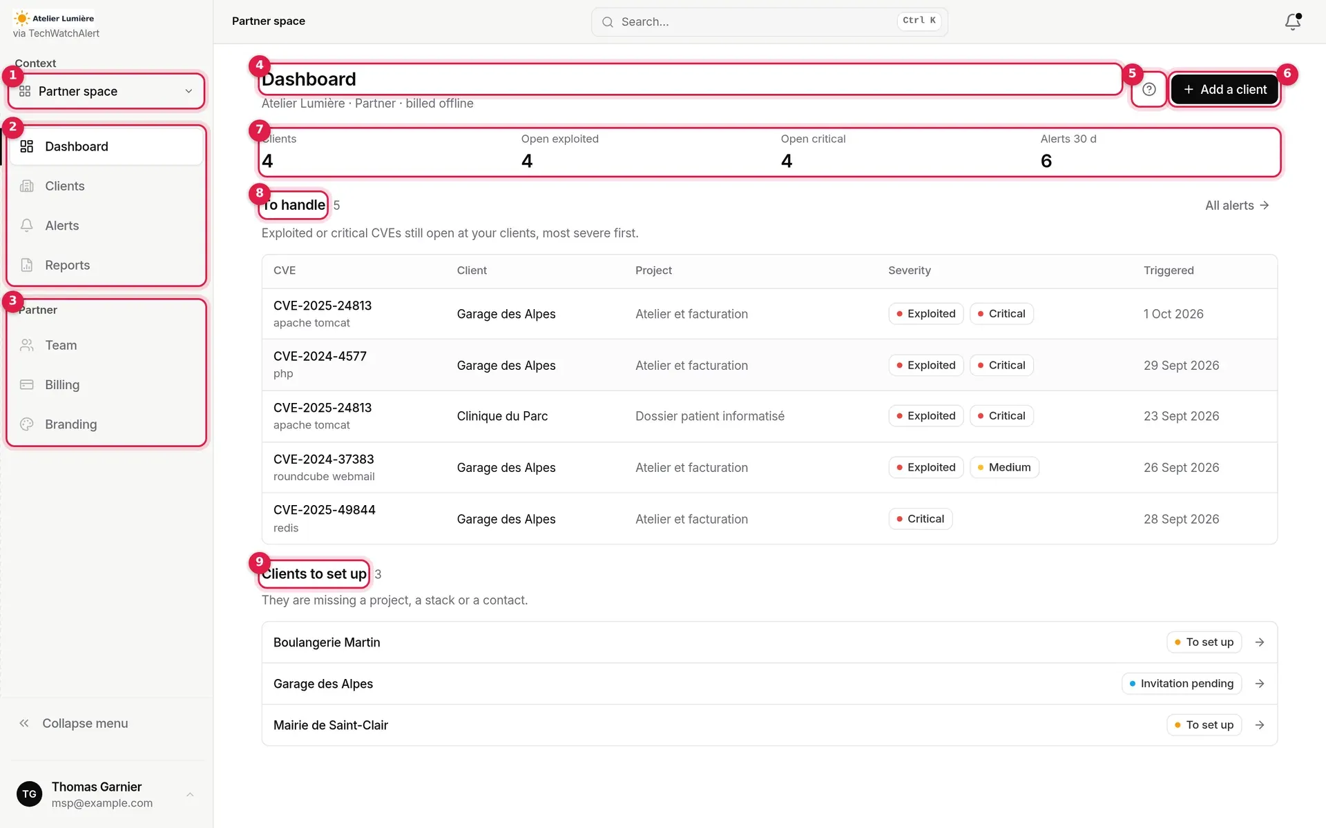Open the notifications bell icon

tap(1292, 21)
